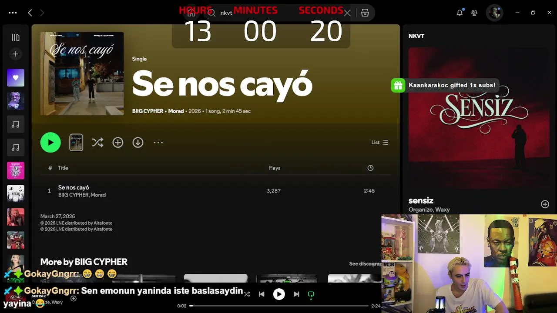
Task: Open the Liked Songs playlist
Action: 16,78
